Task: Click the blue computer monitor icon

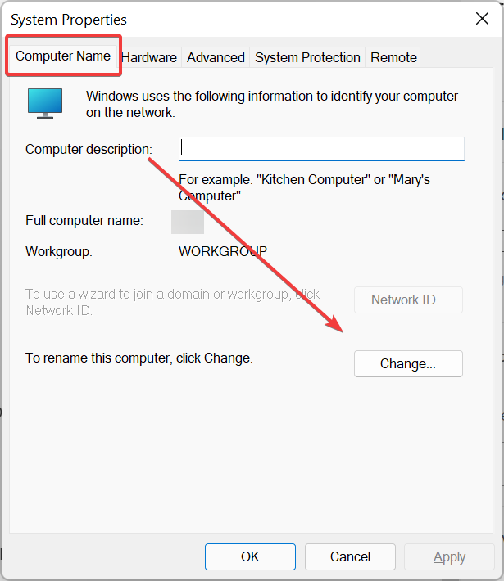Action: point(45,103)
